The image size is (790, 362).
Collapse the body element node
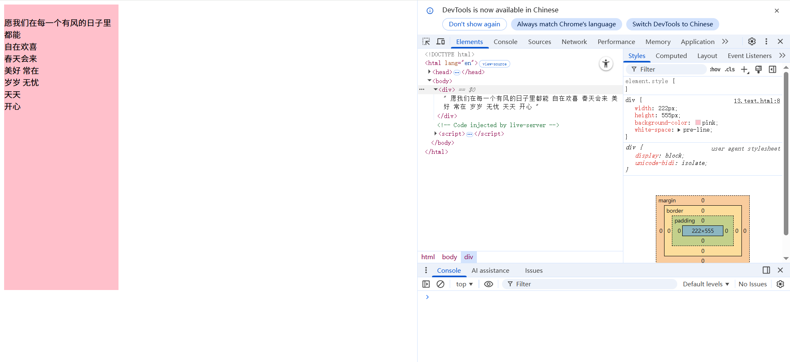[429, 81]
